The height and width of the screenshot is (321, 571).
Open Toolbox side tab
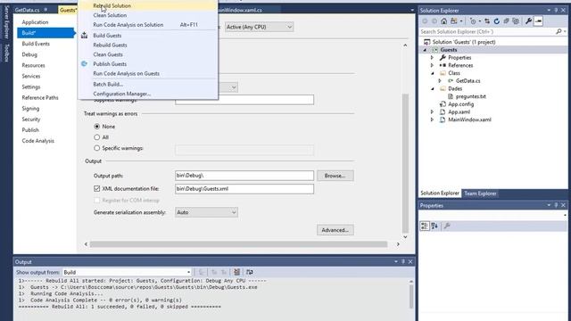(x=6, y=53)
